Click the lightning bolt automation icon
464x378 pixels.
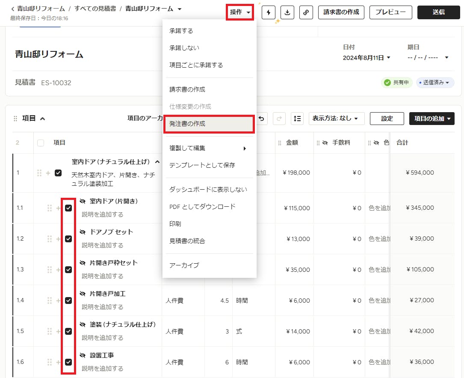(269, 12)
